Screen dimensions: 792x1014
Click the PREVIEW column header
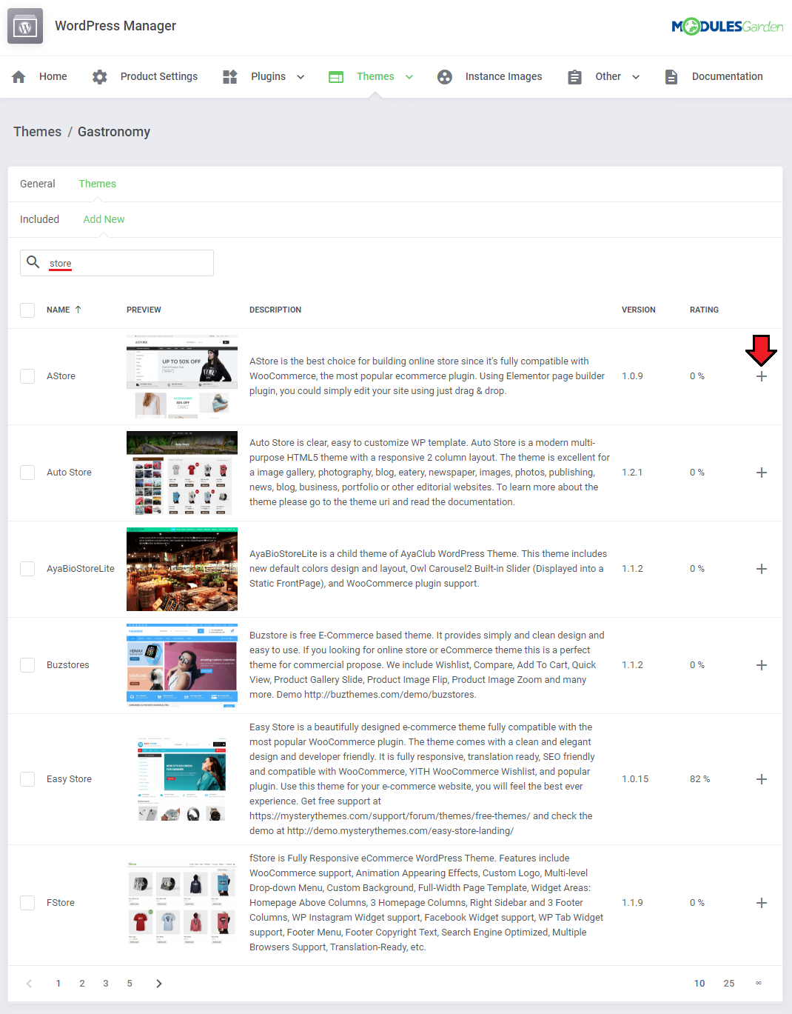point(144,310)
